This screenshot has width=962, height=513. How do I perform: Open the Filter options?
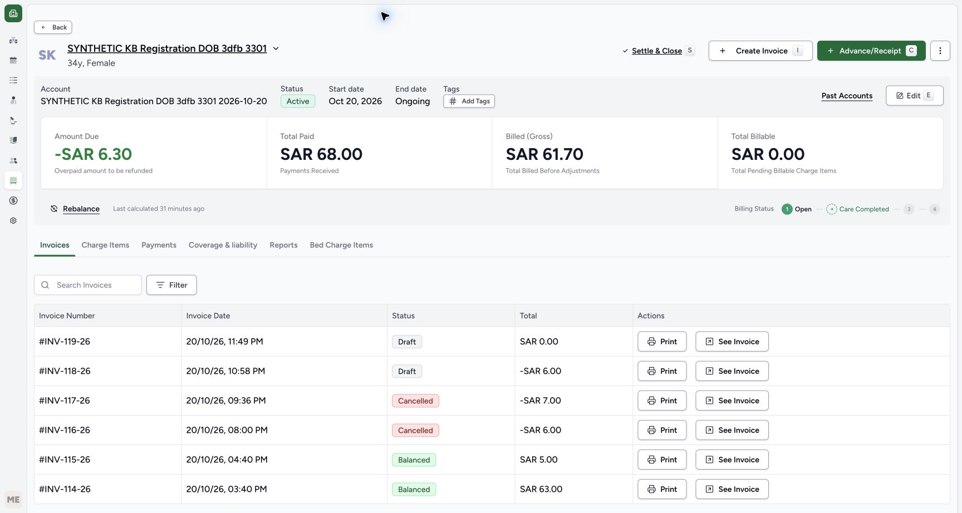click(x=171, y=285)
